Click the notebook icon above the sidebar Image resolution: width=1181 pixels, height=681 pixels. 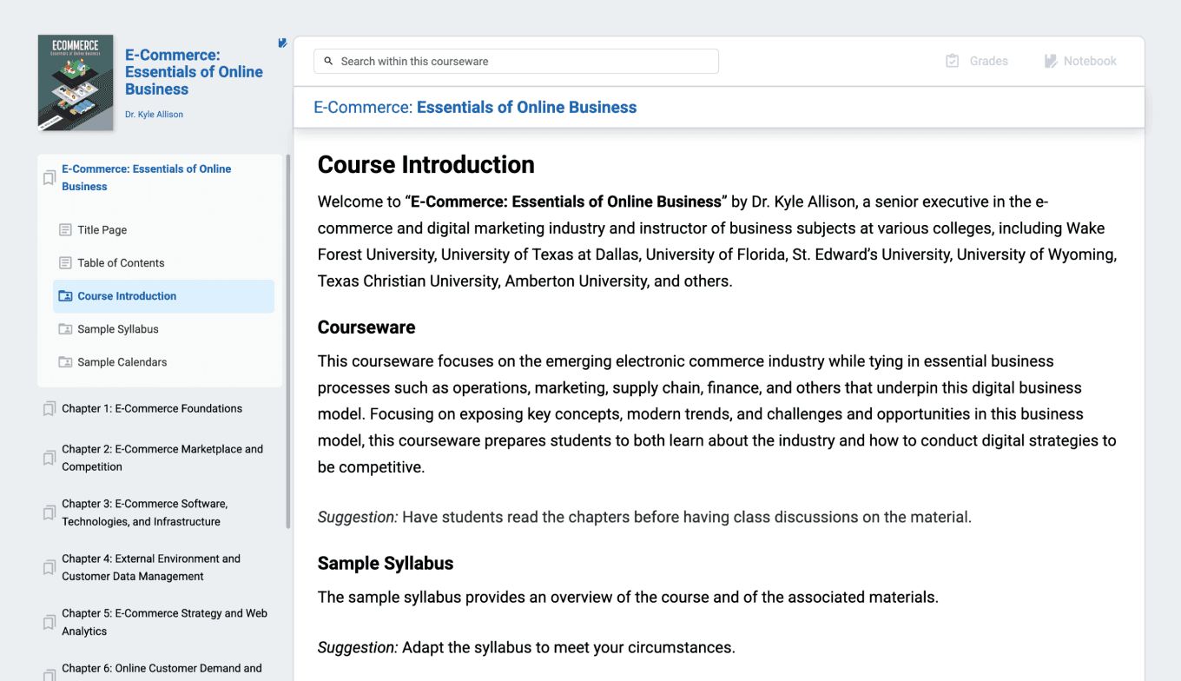click(x=282, y=43)
